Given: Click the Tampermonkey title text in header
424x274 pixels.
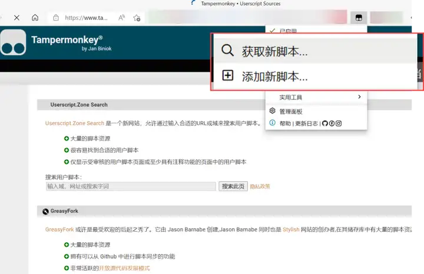Looking at the screenshot, I should [67, 39].
